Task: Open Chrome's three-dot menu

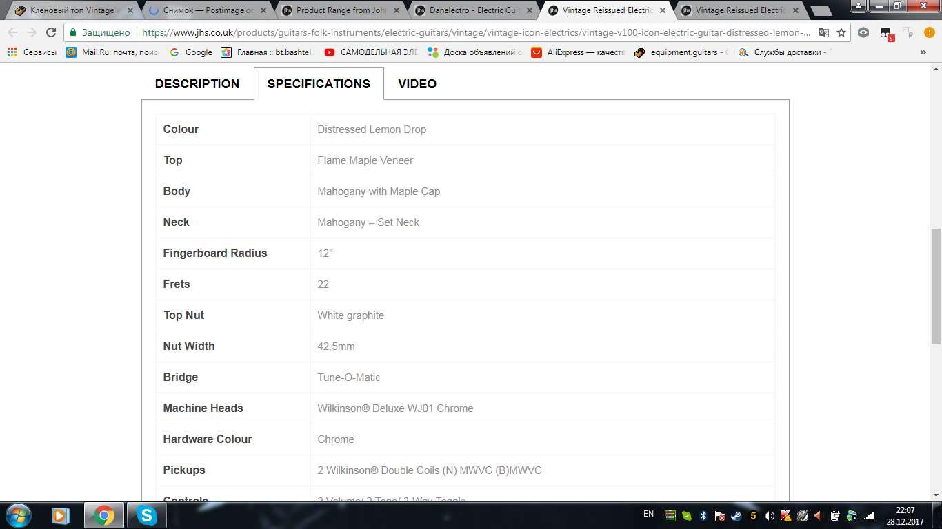Action: coord(928,32)
